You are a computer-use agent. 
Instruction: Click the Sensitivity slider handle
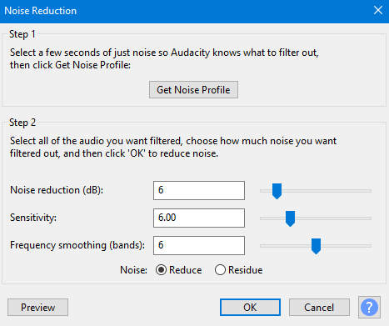click(x=290, y=218)
